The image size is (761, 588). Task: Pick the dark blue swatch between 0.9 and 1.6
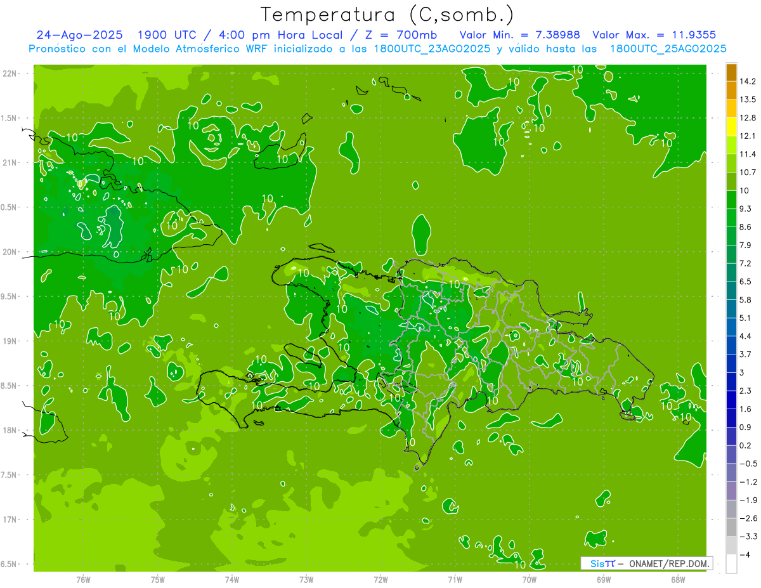click(x=731, y=419)
